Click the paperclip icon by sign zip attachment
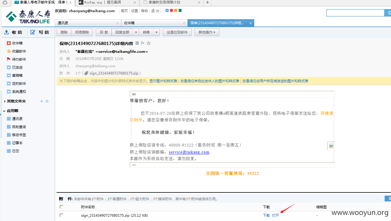This screenshot has height=221, width=391. pos(86,73)
